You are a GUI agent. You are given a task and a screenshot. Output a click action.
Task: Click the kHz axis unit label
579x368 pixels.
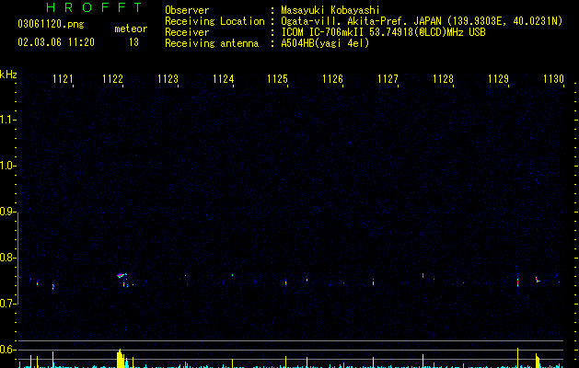8,75
